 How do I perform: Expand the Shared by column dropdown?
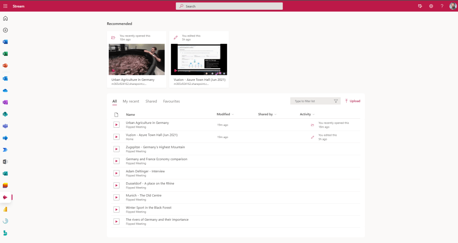point(275,114)
